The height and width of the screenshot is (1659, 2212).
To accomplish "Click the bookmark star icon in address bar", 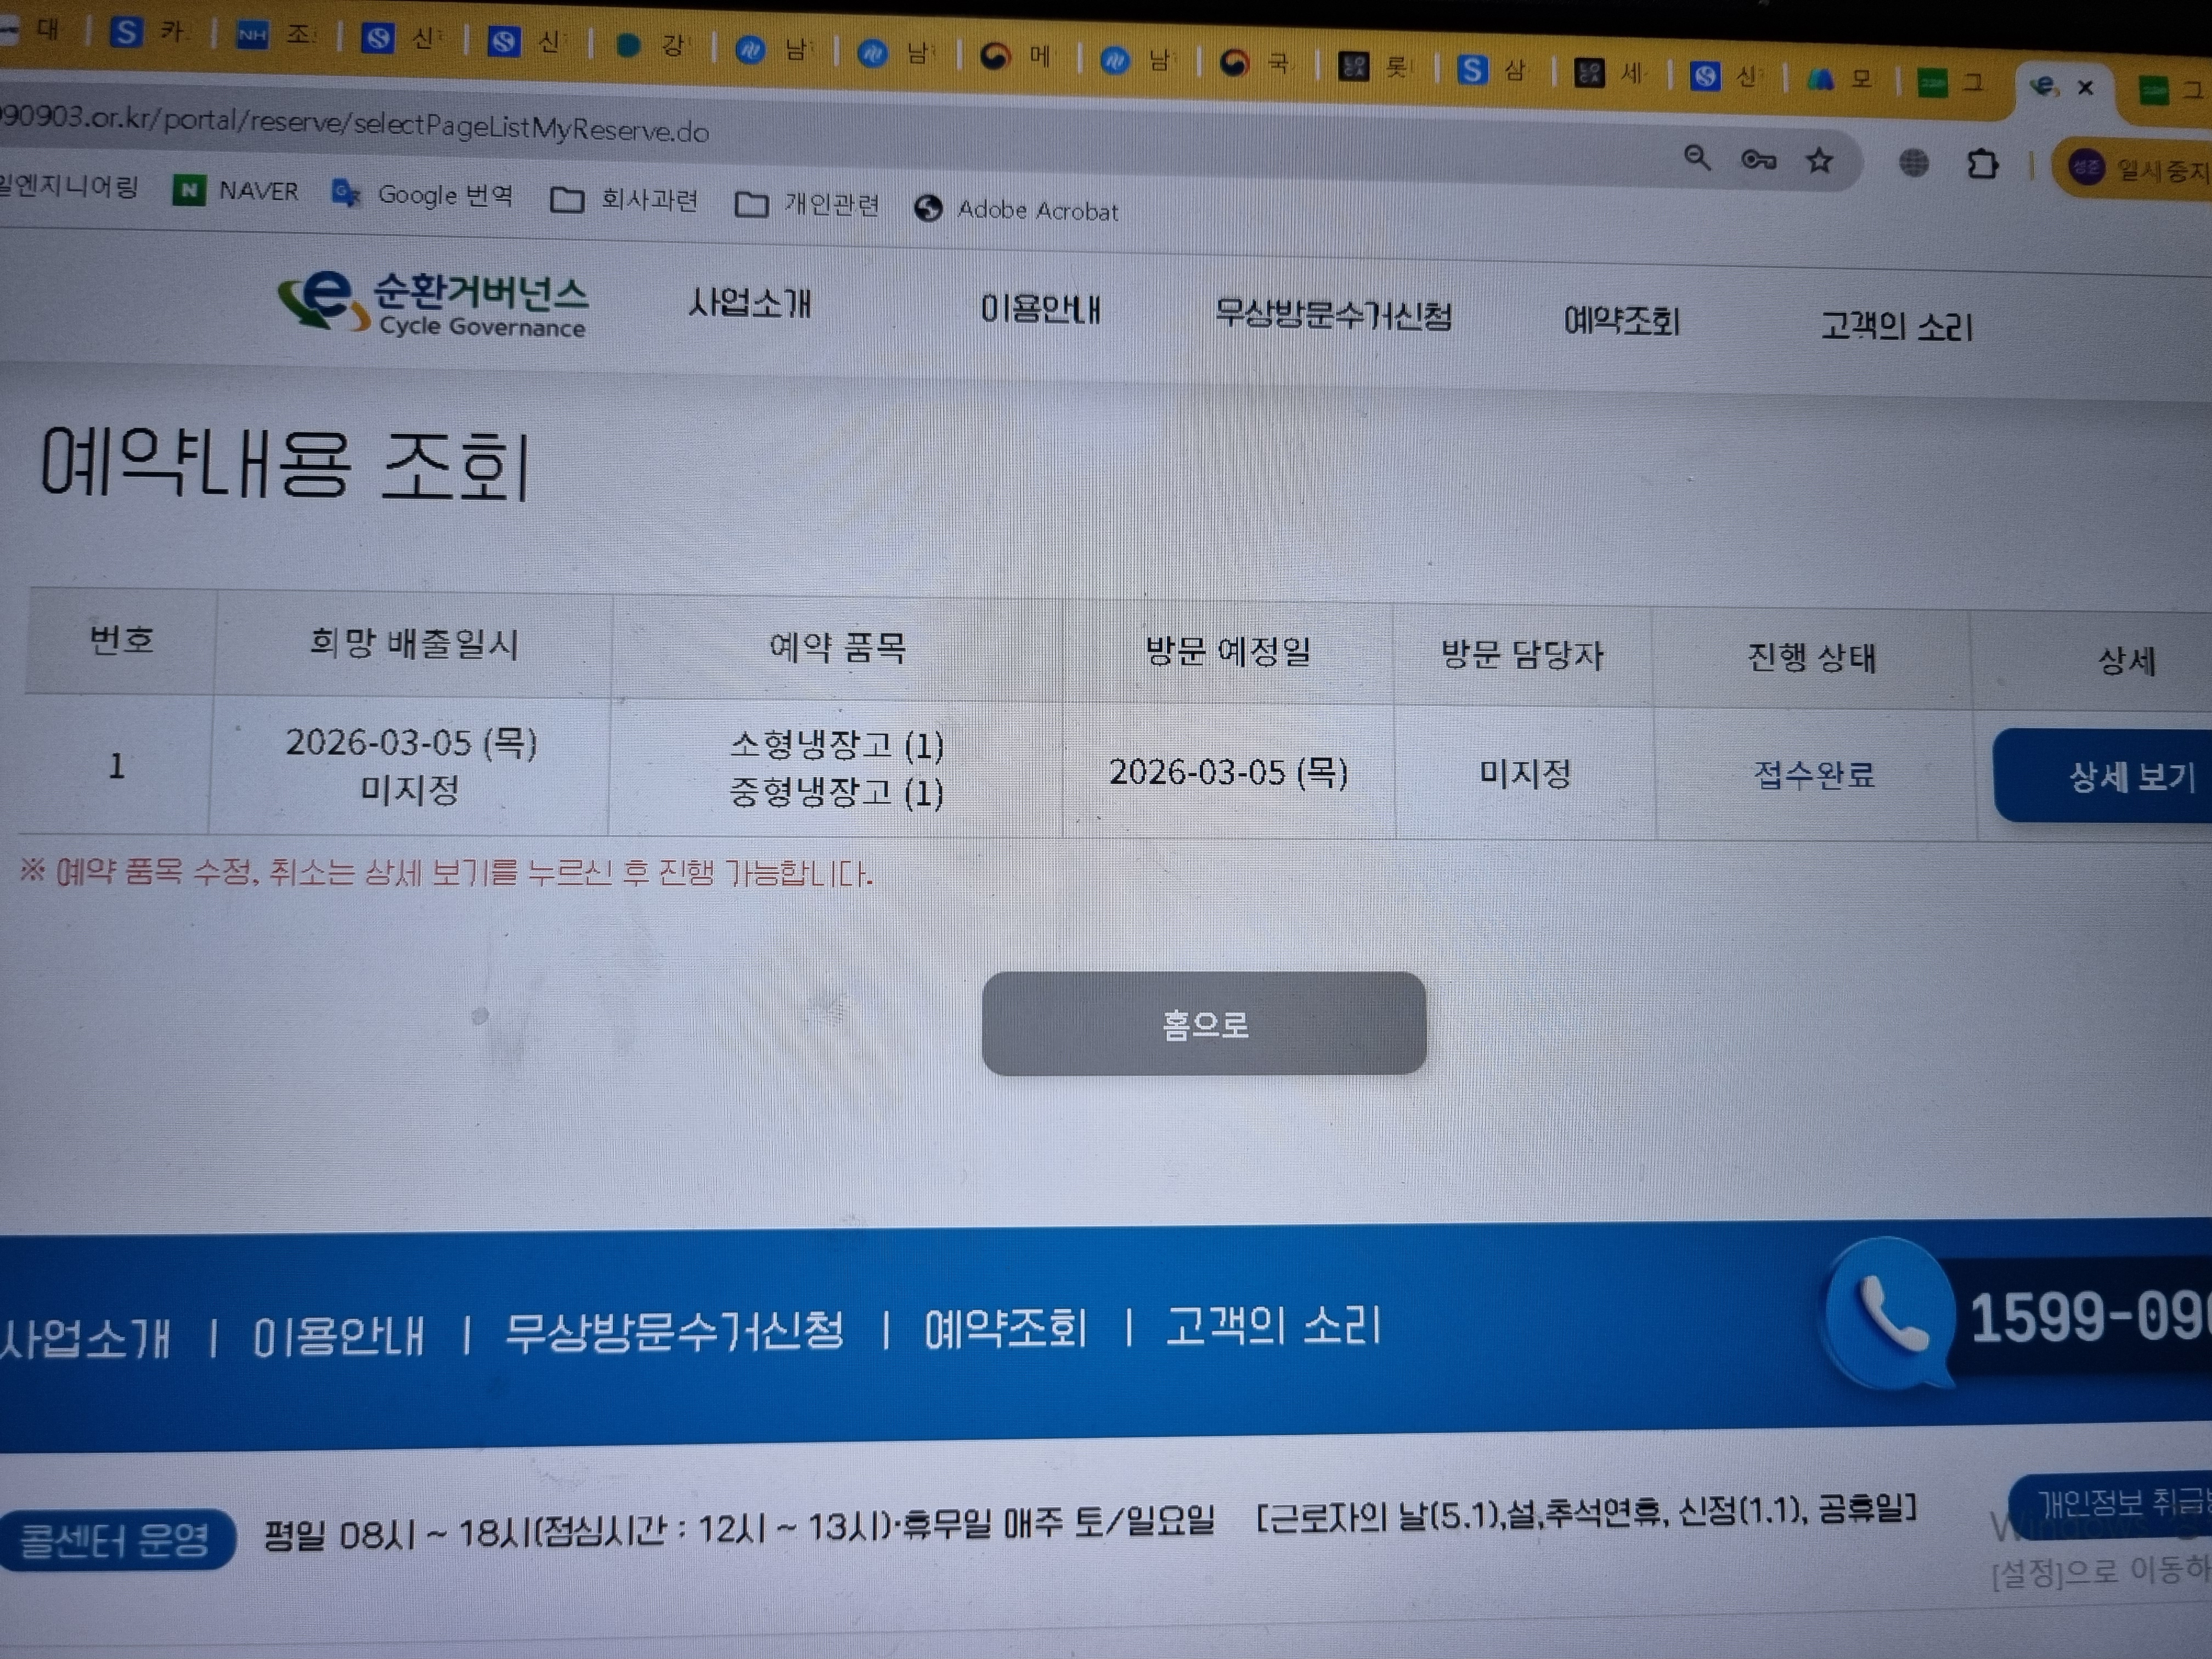I will tap(1819, 161).
